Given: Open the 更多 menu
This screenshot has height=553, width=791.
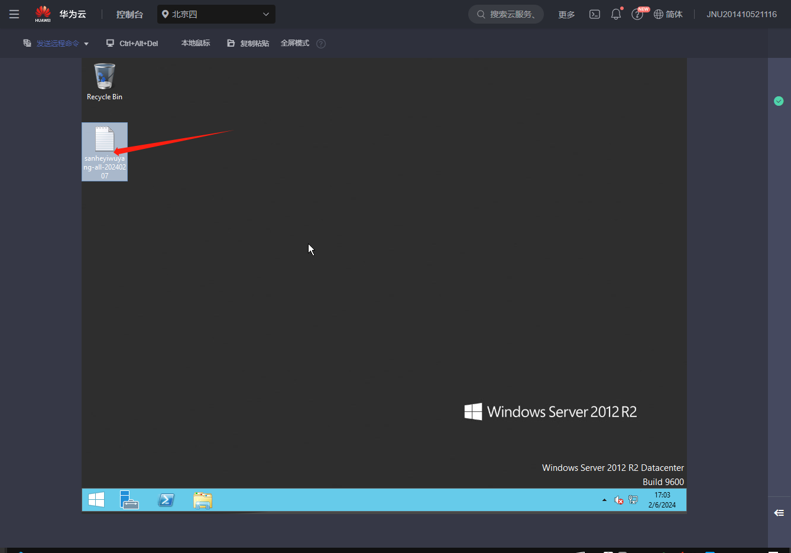Looking at the screenshot, I should (566, 14).
